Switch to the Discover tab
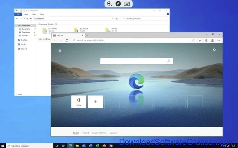The width and height of the screenshot is (238, 148). coord(113,133)
